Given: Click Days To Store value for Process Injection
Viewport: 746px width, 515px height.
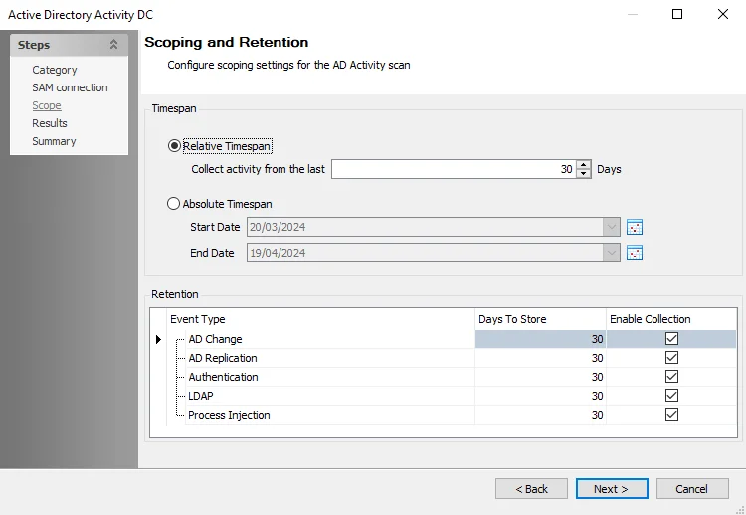Looking at the screenshot, I should pos(540,415).
